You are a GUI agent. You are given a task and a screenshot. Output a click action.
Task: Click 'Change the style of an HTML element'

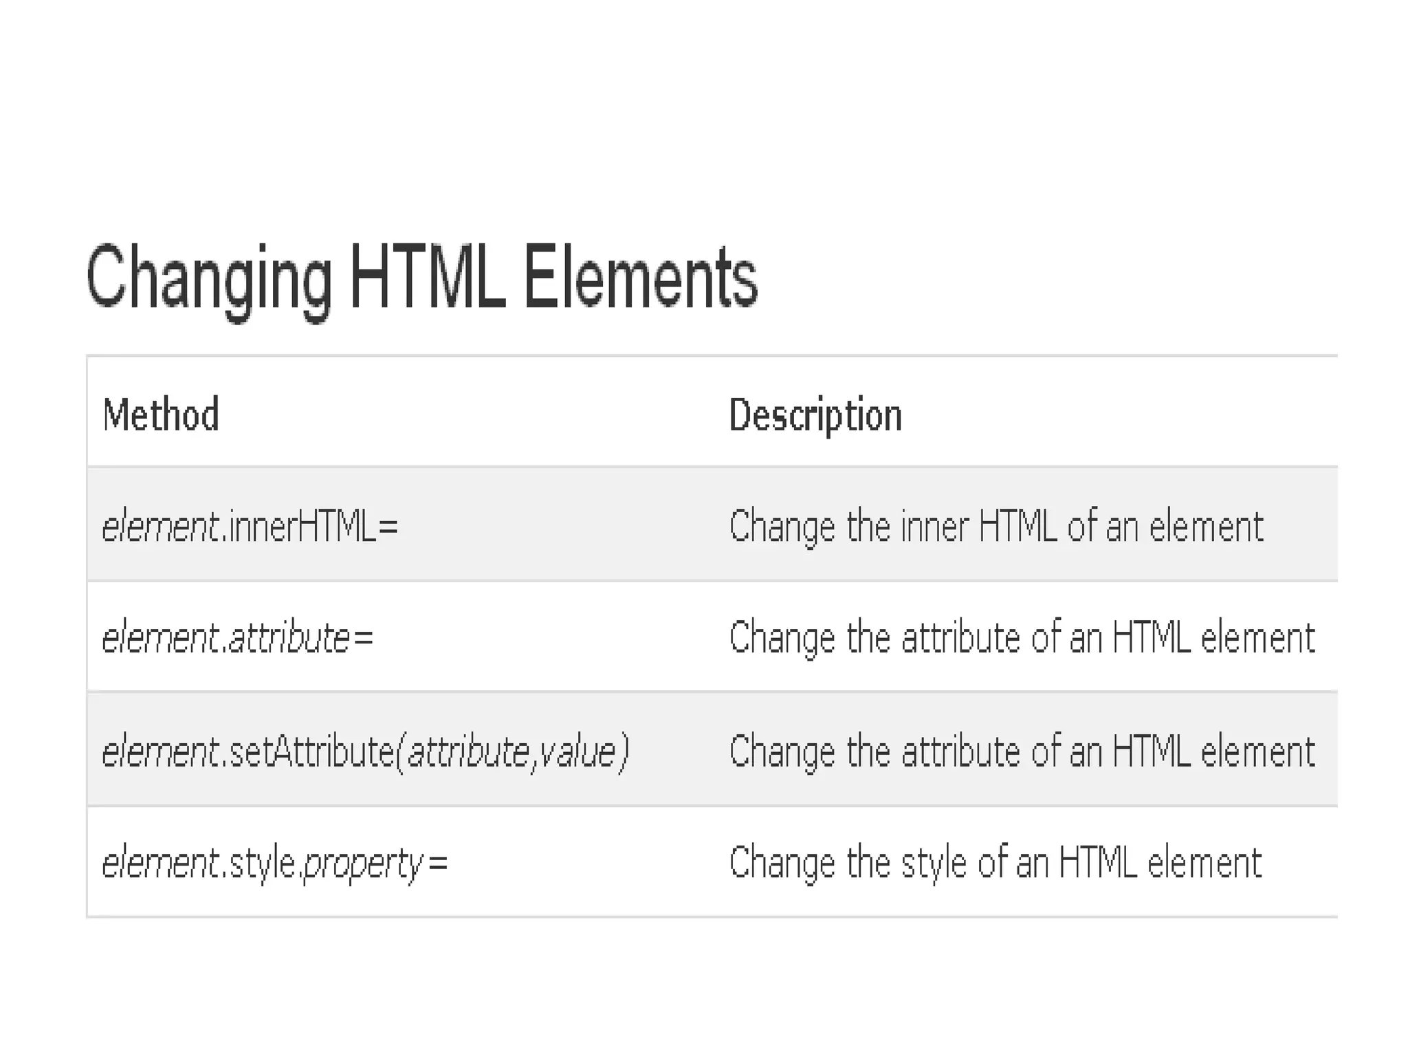[x=995, y=863]
